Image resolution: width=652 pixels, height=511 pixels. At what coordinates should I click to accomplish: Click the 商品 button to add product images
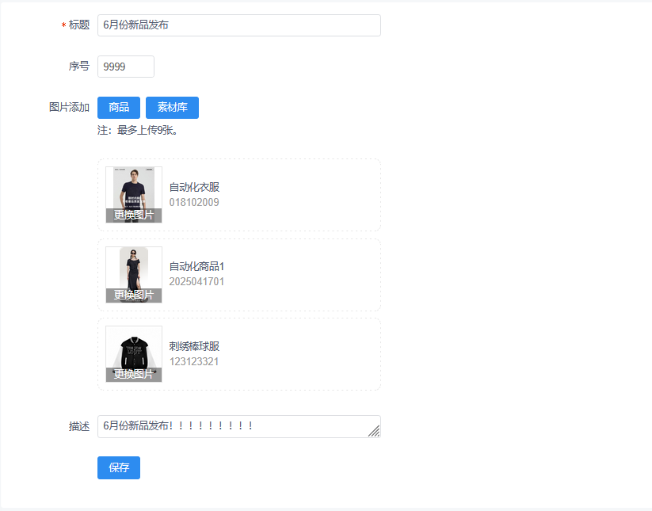119,108
